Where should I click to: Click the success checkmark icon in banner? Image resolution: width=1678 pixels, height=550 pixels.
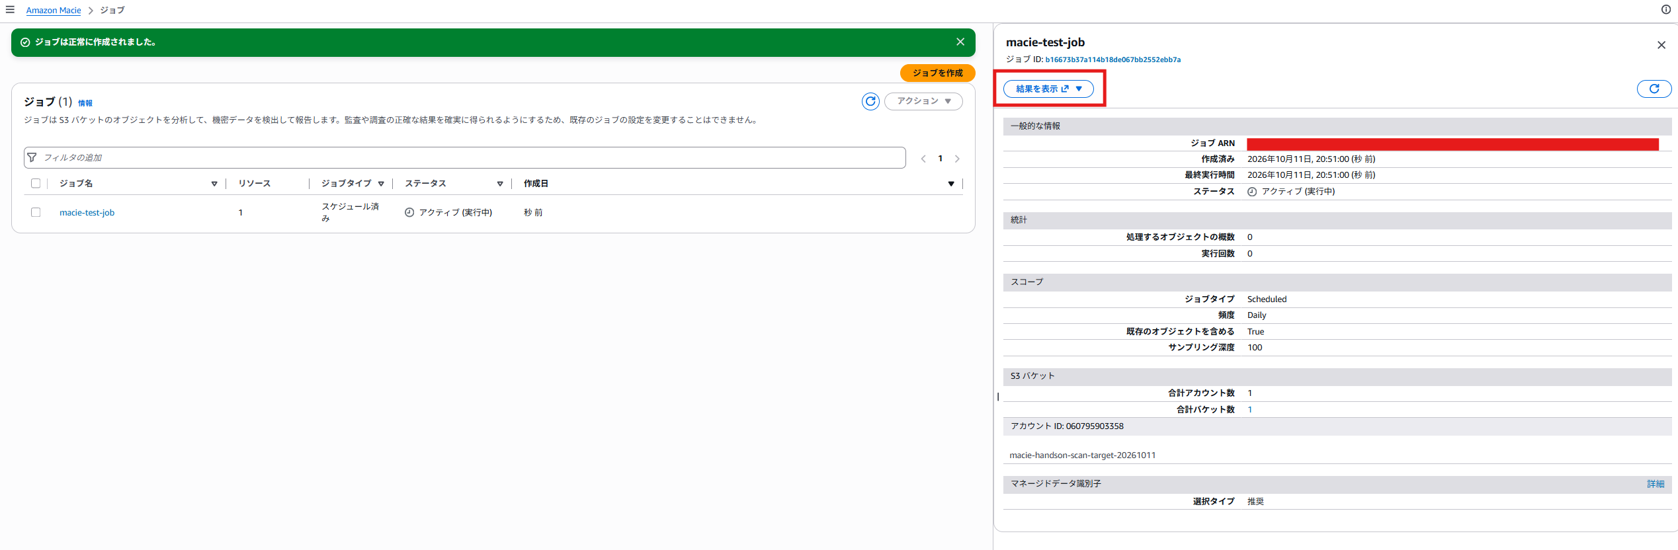[x=25, y=42]
